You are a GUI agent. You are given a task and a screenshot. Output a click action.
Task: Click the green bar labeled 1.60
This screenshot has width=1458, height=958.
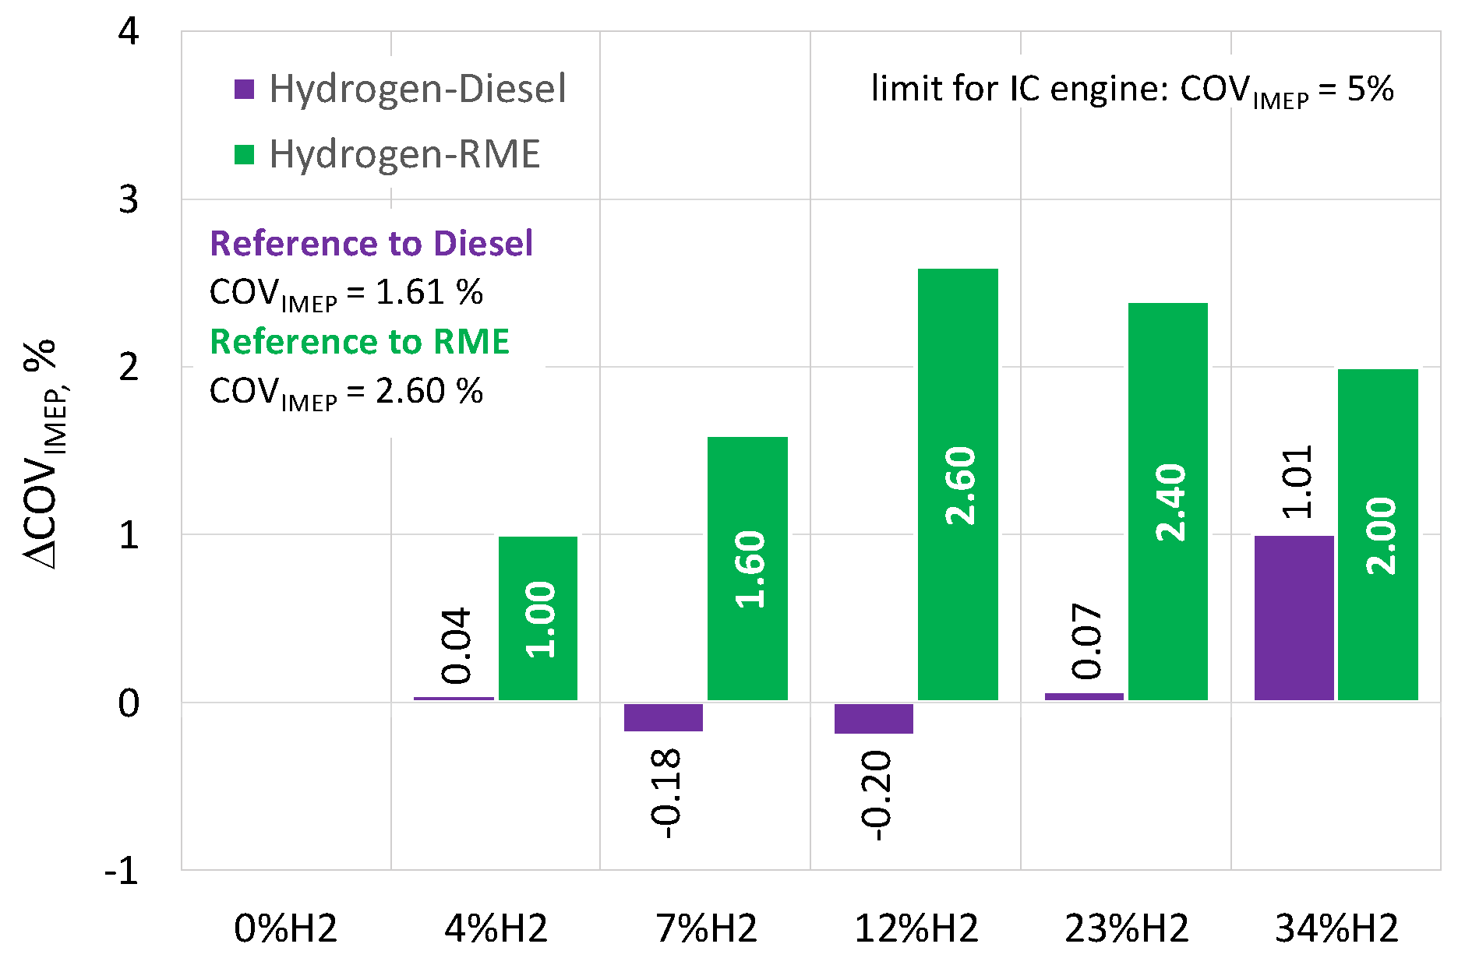pyautogui.click(x=747, y=569)
